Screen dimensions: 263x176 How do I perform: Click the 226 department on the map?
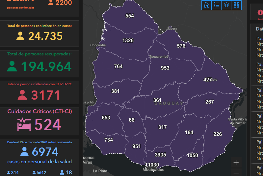218,134
